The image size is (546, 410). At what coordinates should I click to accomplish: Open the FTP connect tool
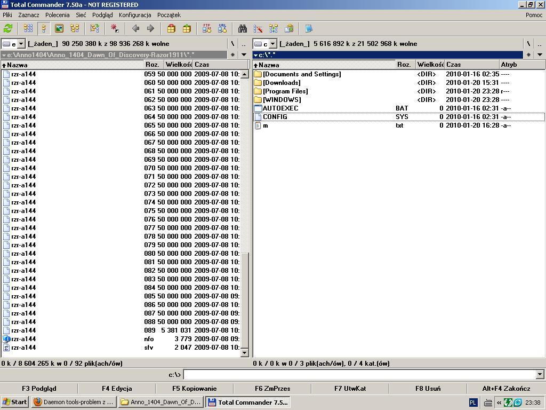[207, 29]
